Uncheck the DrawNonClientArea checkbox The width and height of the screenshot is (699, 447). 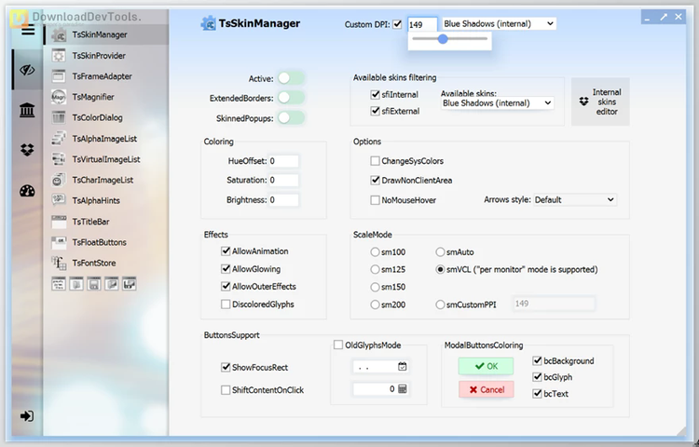[x=375, y=181]
